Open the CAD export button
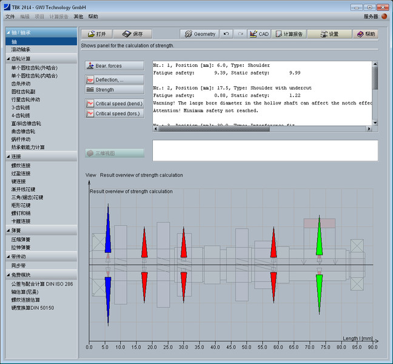The width and height of the screenshot is (393, 364). pos(259,34)
